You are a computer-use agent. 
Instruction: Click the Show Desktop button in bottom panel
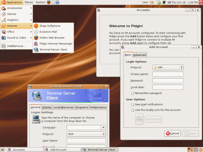[2, 150]
